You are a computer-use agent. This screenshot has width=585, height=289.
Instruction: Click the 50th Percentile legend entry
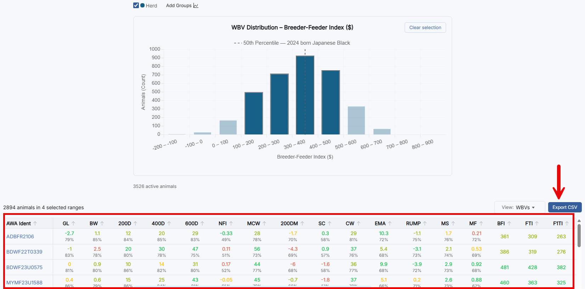[x=292, y=43]
